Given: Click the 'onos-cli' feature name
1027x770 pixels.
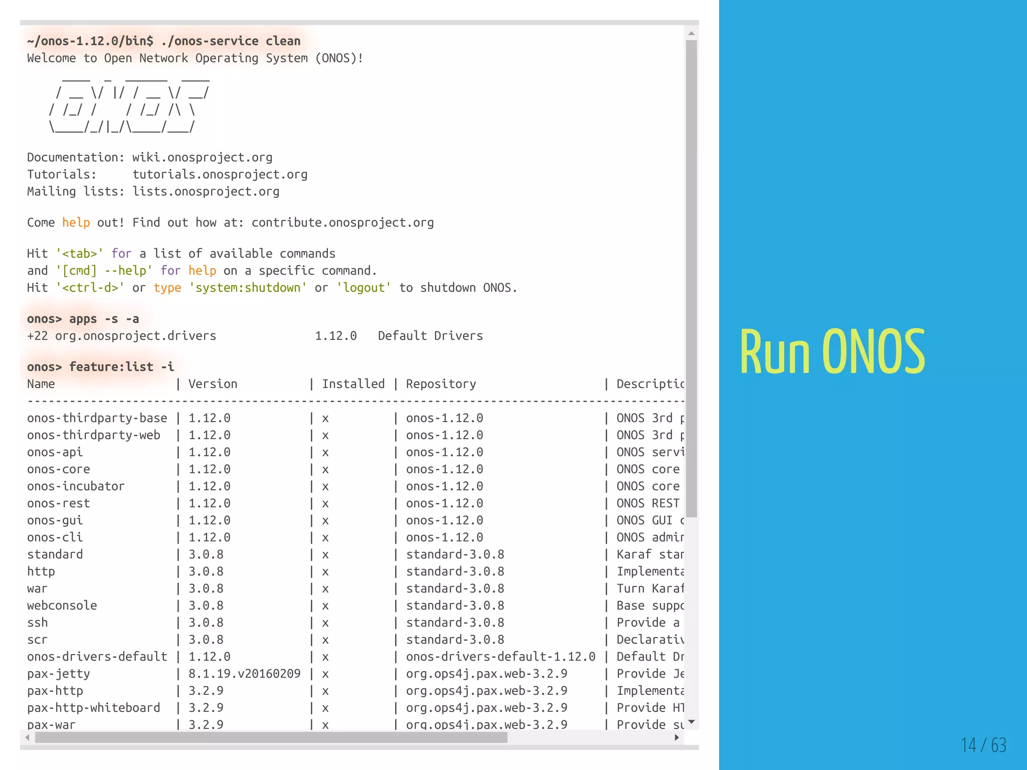Looking at the screenshot, I should [55, 537].
